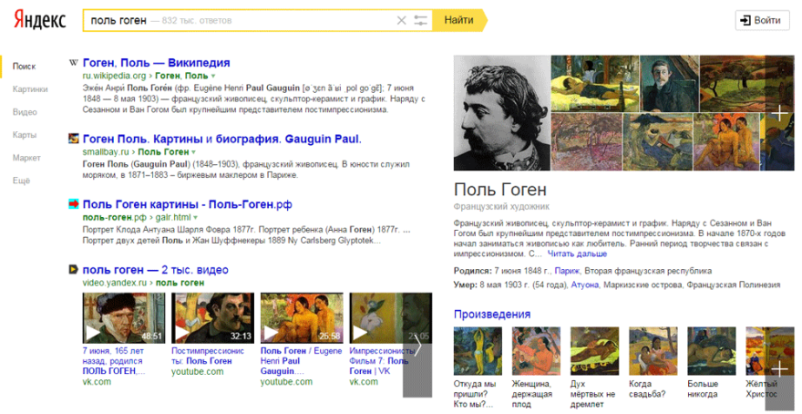Show more paintings with plus icon in Произведения
The image size is (802, 414).
pyautogui.click(x=779, y=369)
